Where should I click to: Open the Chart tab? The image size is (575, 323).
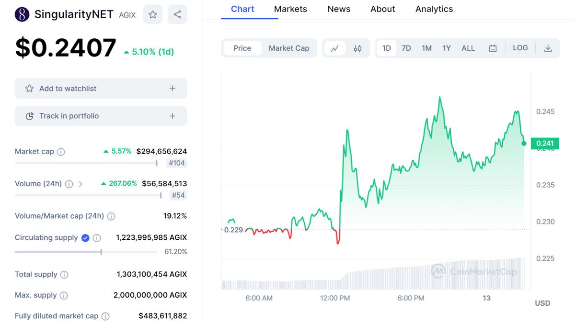pyautogui.click(x=242, y=9)
